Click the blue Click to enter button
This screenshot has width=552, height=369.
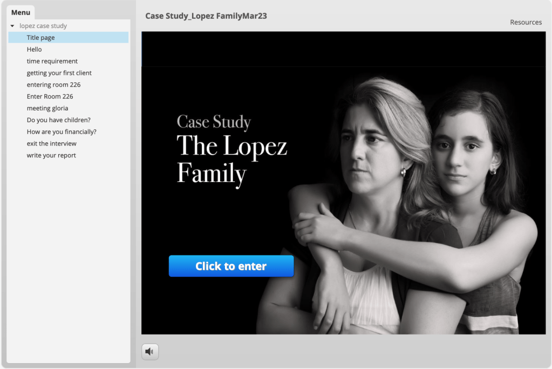click(x=231, y=266)
